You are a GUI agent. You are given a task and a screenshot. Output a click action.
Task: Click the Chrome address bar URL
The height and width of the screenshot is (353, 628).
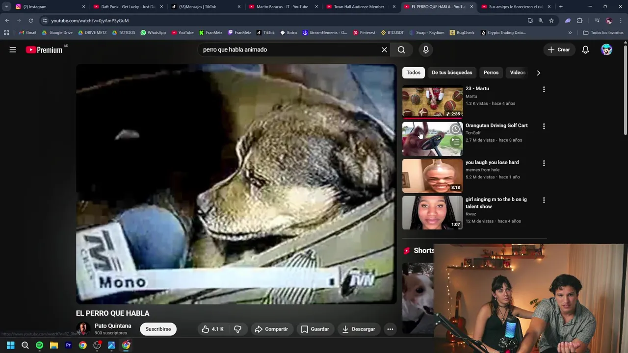(90, 21)
